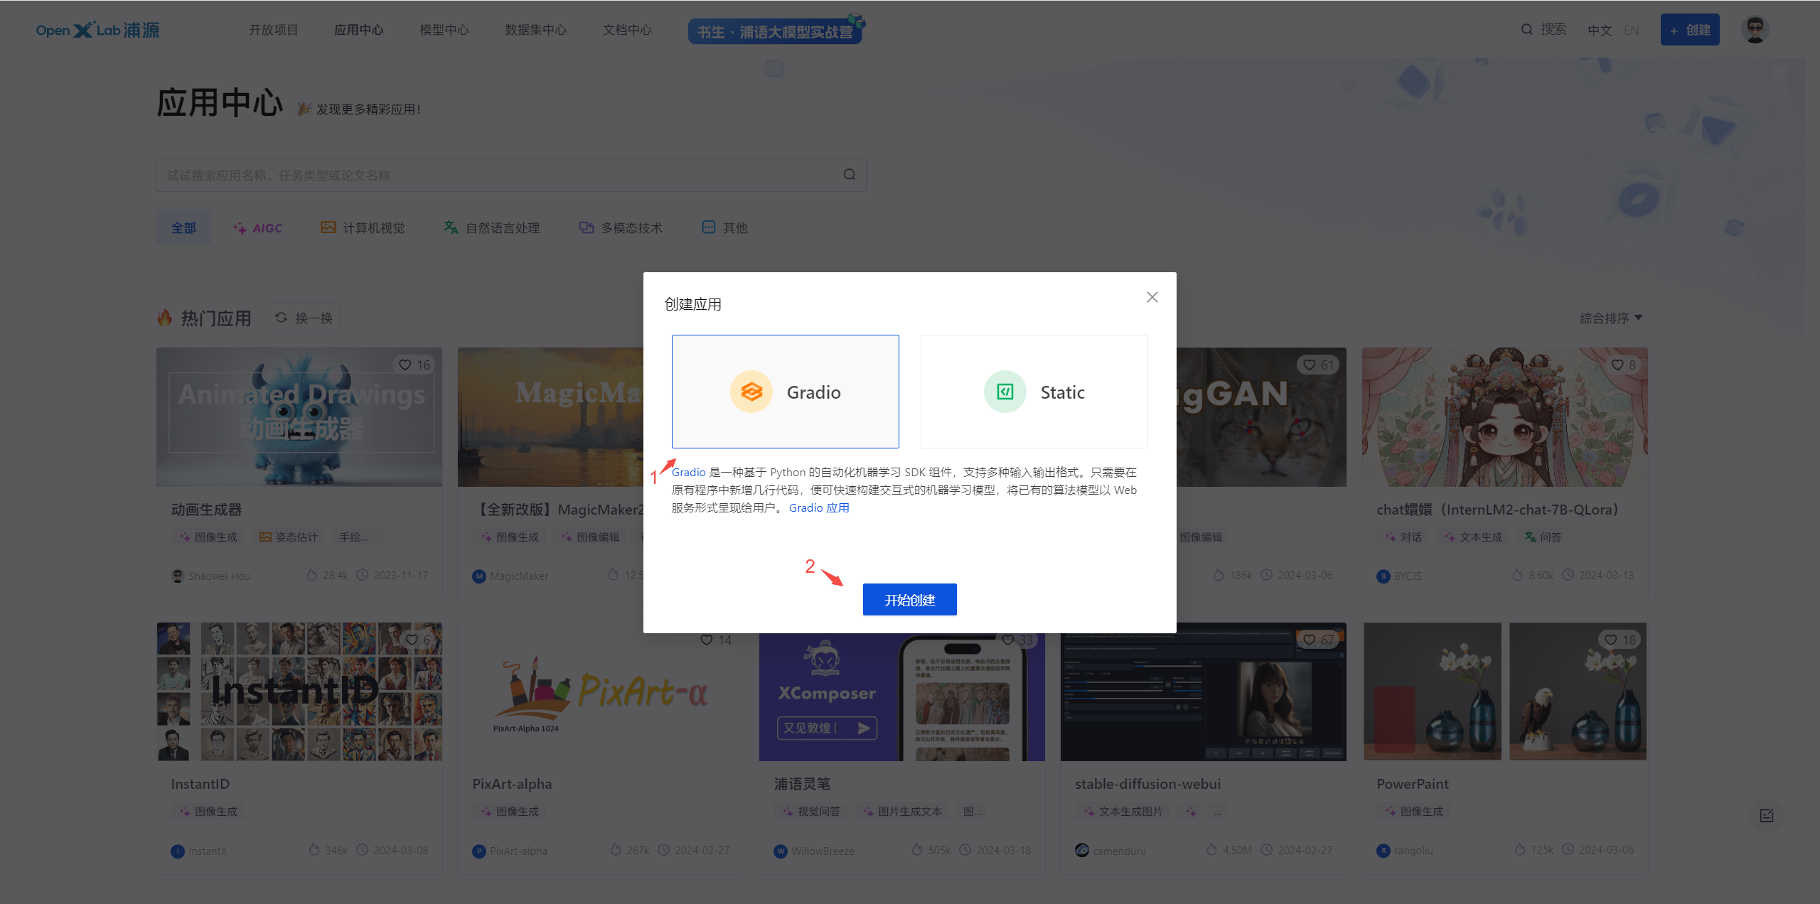
Task: Click the blue Gradio link in description
Action: click(x=688, y=472)
